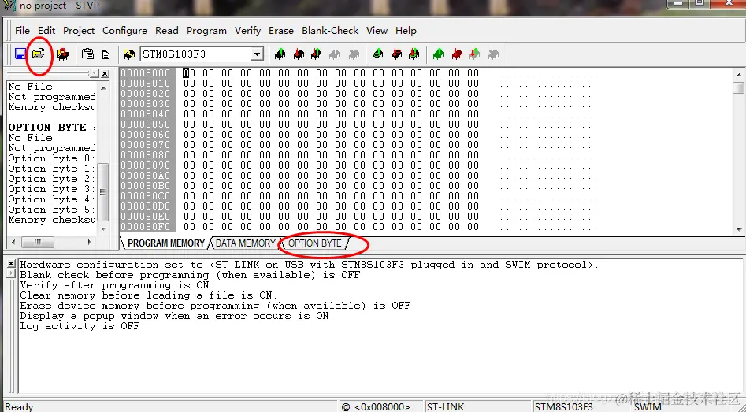Verify all tabs using faded red-green chip icon

click(x=475, y=54)
